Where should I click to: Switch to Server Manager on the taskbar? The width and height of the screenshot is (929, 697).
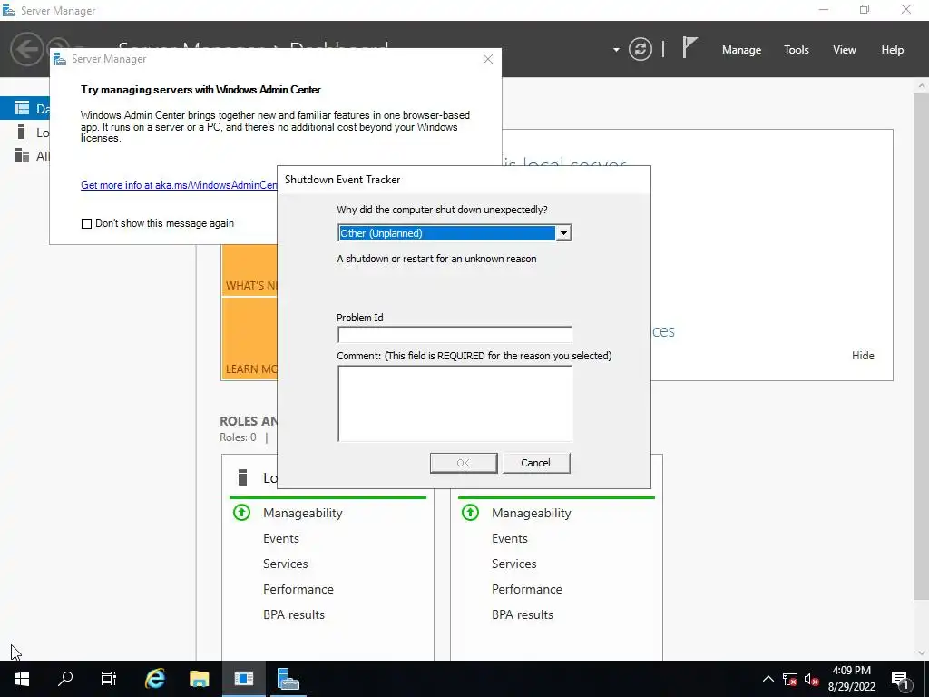point(288,679)
